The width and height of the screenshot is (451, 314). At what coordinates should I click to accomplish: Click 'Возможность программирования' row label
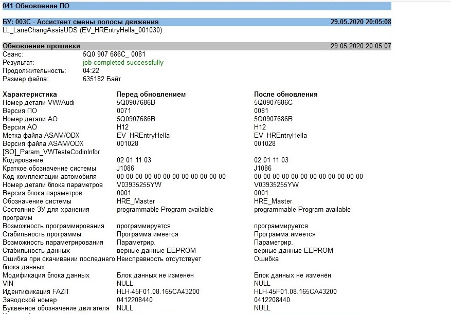click(x=53, y=226)
